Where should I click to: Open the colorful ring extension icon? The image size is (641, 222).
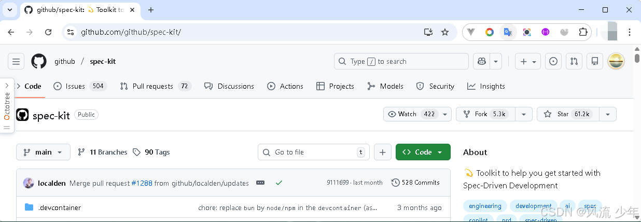(490, 32)
